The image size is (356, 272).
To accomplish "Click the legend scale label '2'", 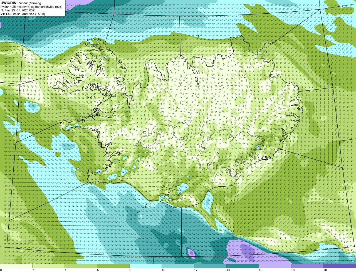I will (33, 270).
